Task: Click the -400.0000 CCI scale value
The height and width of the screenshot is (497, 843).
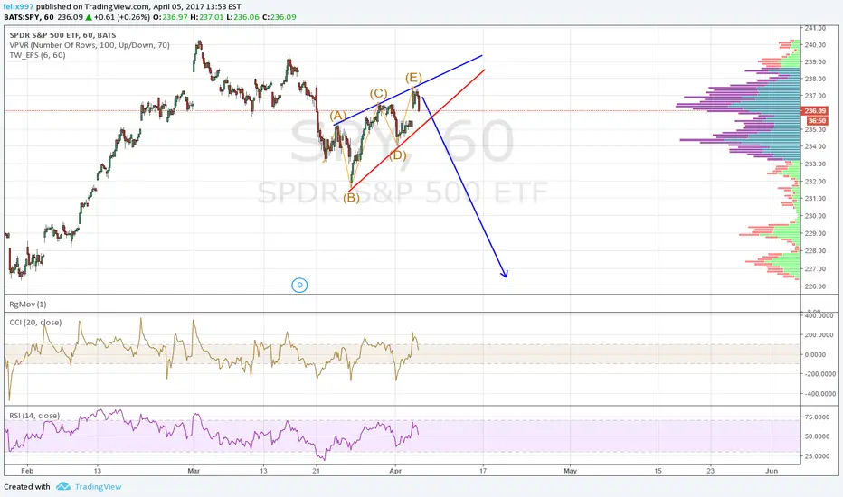Action: pos(819,394)
